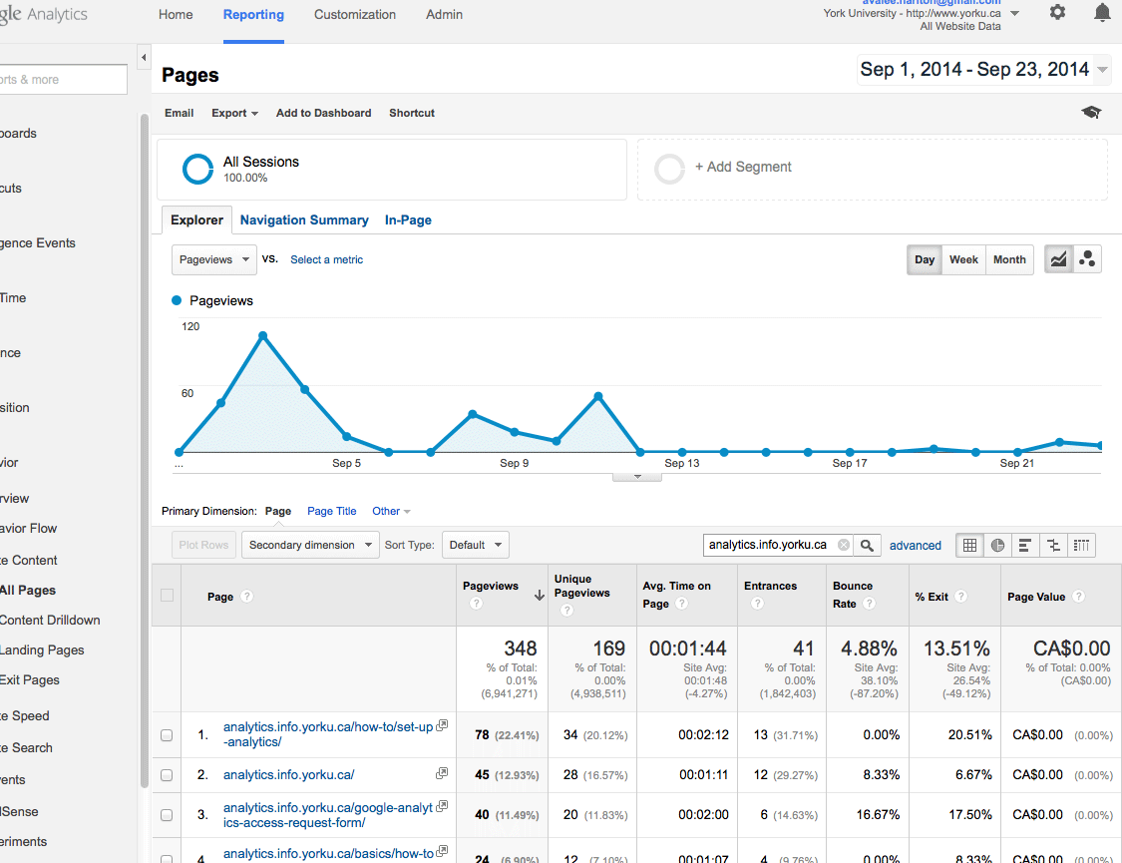Go to the Customization tab
The width and height of the screenshot is (1122, 863).
pos(355,14)
